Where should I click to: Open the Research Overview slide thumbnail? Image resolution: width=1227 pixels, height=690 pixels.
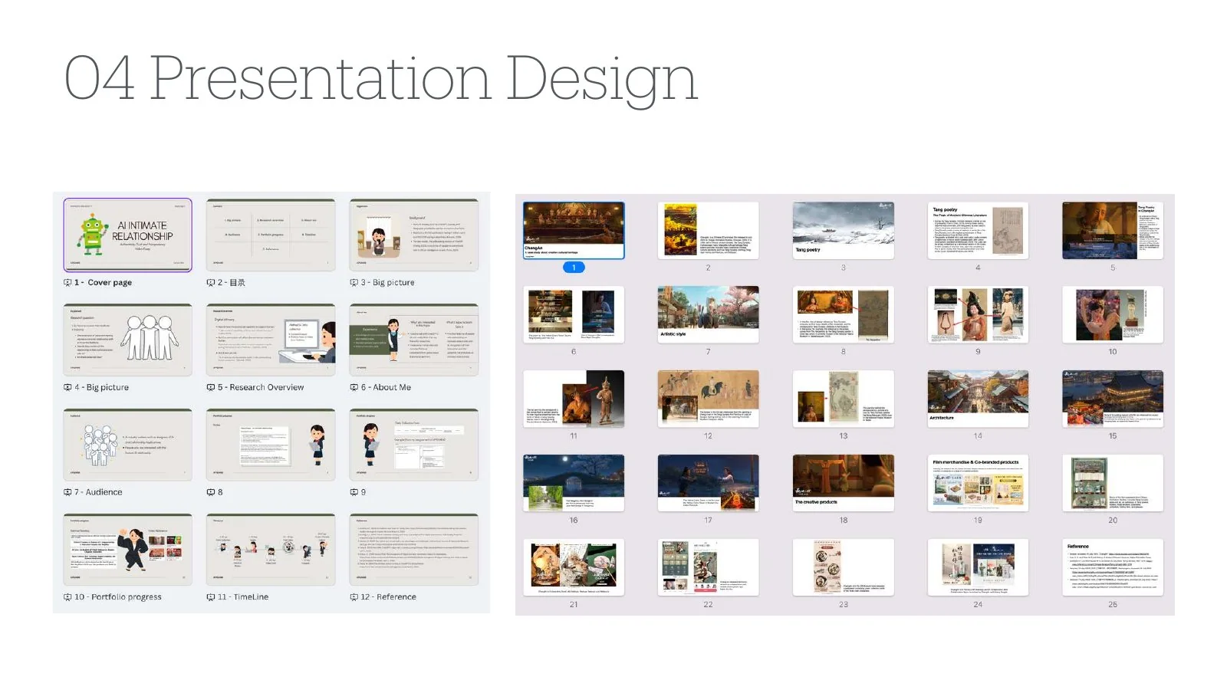pos(271,340)
